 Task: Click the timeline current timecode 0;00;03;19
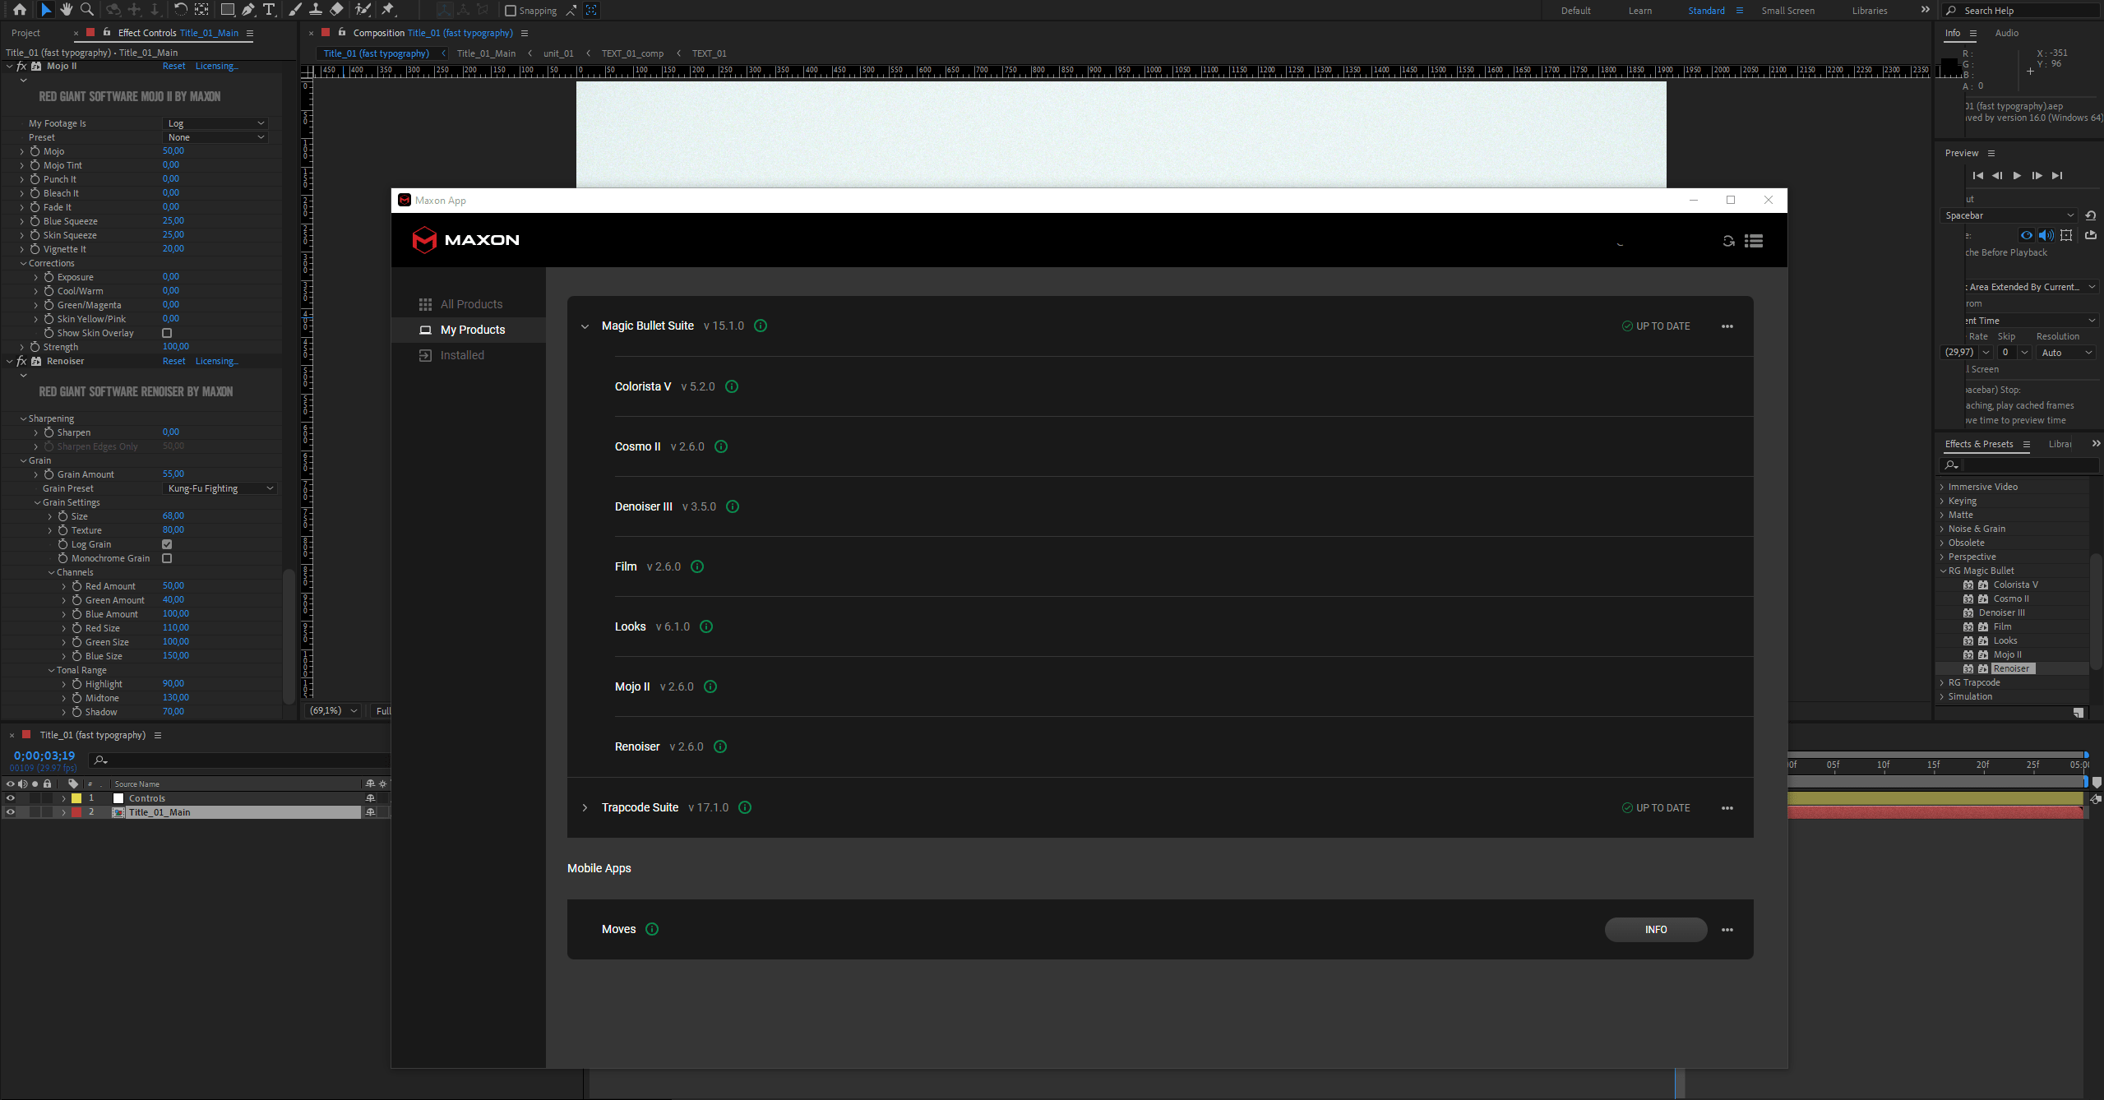[x=44, y=756]
